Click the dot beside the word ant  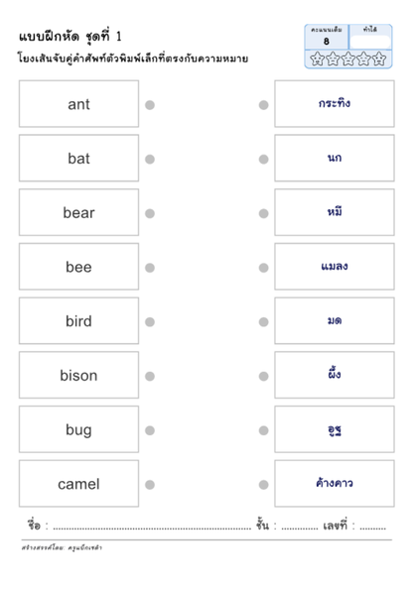(x=150, y=105)
